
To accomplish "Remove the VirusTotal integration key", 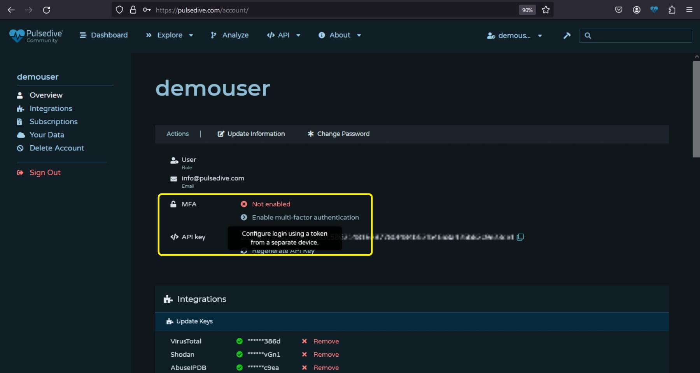I will [326, 341].
